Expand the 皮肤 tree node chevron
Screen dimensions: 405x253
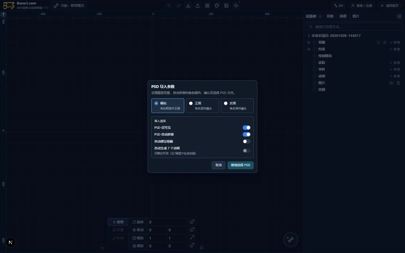click(314, 63)
